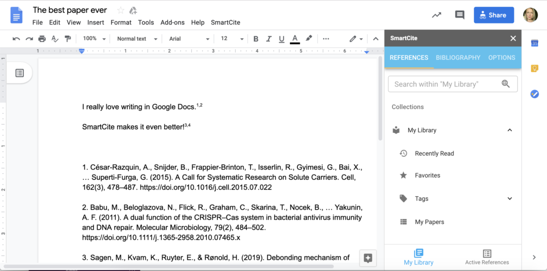Expand the Tags chevron

(510, 198)
